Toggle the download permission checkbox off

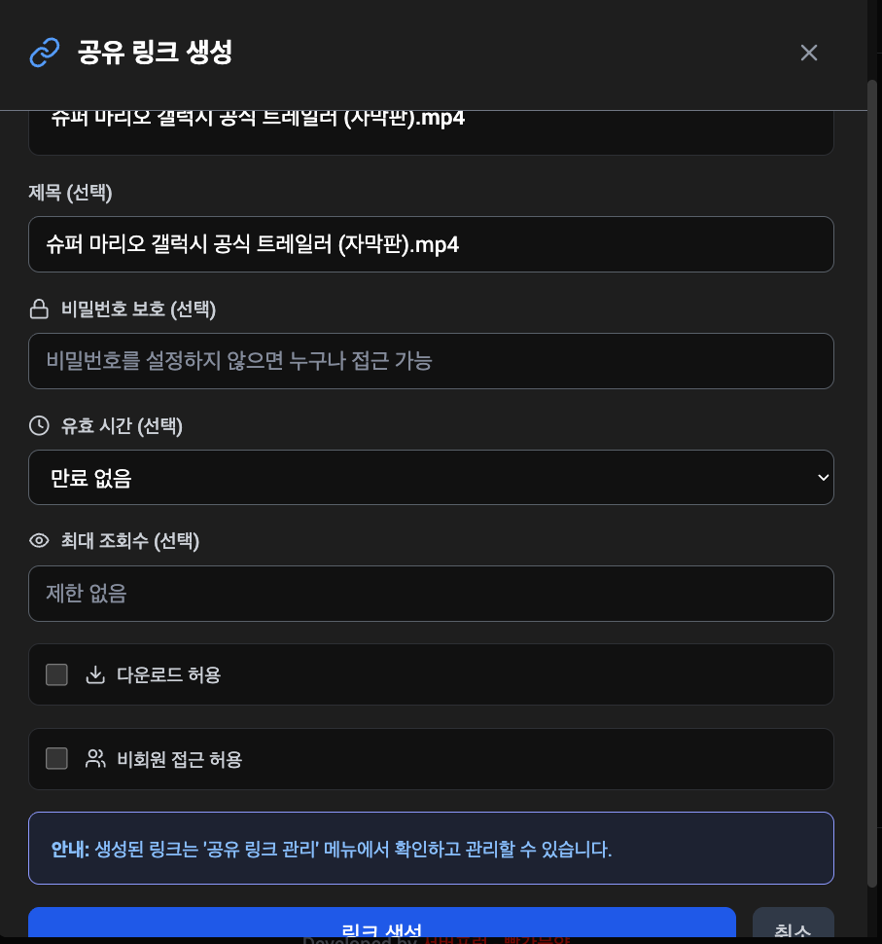[56, 673]
